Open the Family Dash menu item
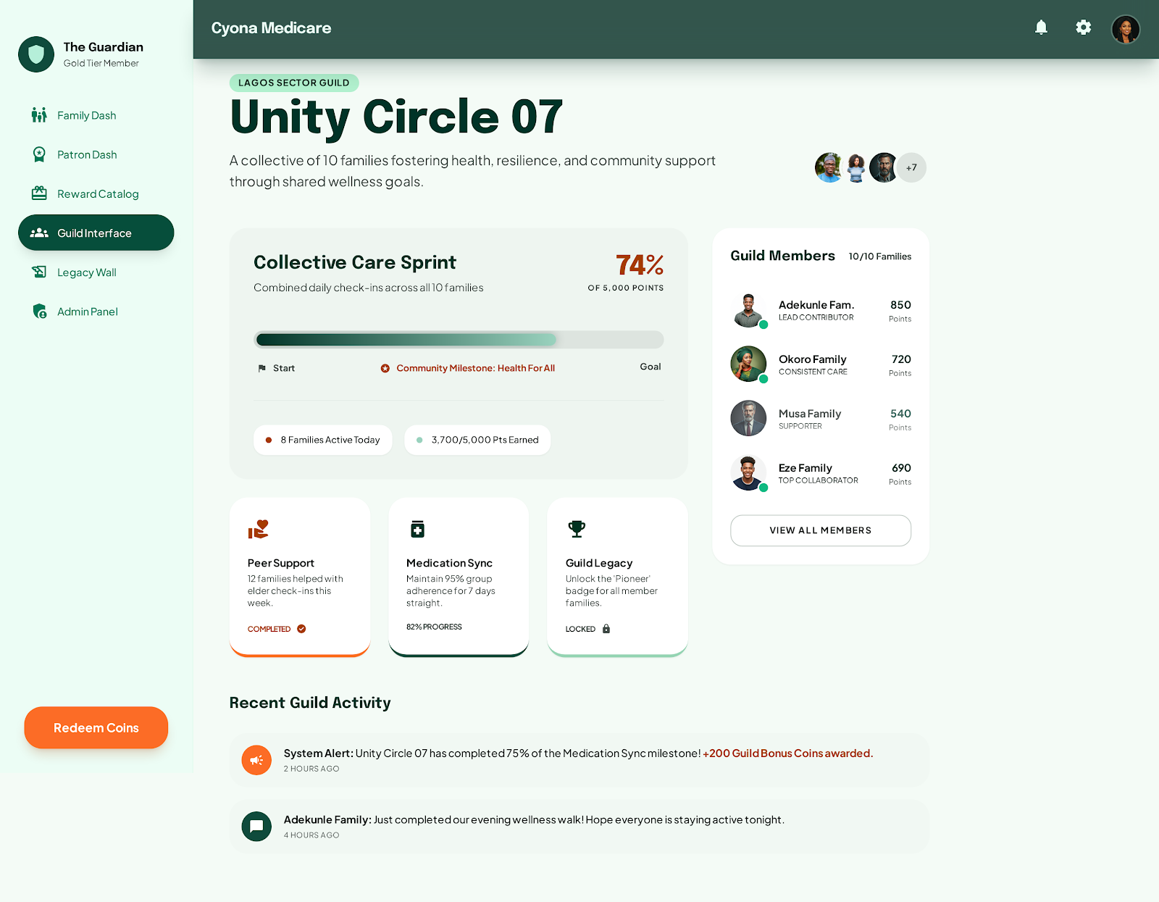The image size is (1159, 902). pyautogui.click(x=96, y=115)
